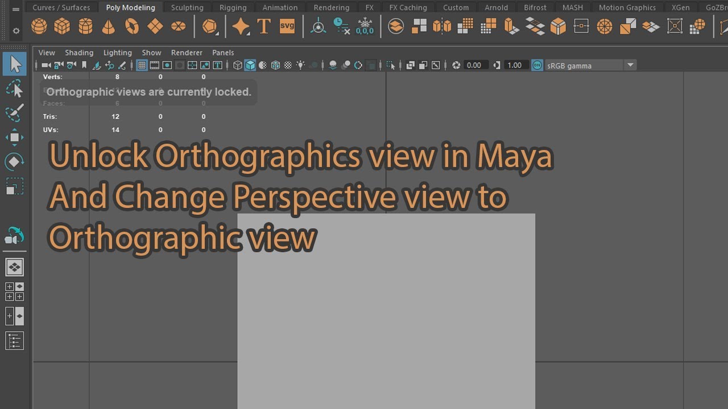Activate the Rotate tool
728x409 pixels.
coord(15,162)
